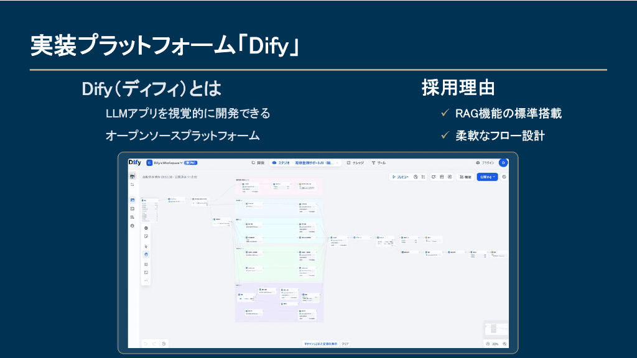Open the API access sidebar icon
Screen dimensions: 637x358
pyautogui.click(x=133, y=209)
